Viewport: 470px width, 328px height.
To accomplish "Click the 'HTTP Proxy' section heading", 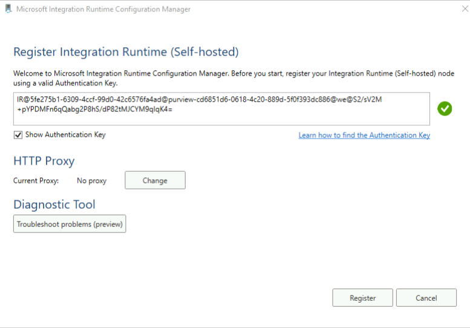I will click(44, 161).
